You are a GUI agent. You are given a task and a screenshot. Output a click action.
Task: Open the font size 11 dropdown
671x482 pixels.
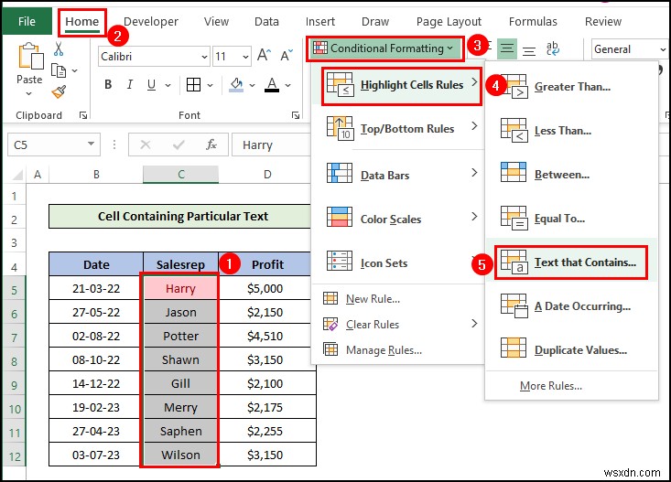245,57
